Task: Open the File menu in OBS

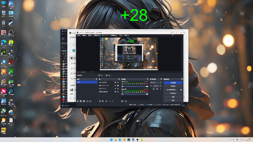Action: pyautogui.click(x=79, y=35)
